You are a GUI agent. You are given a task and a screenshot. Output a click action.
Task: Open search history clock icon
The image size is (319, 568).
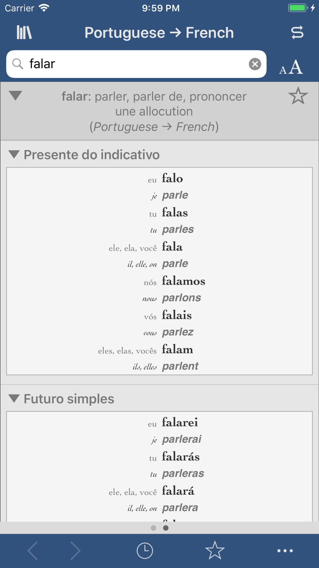[145, 551]
